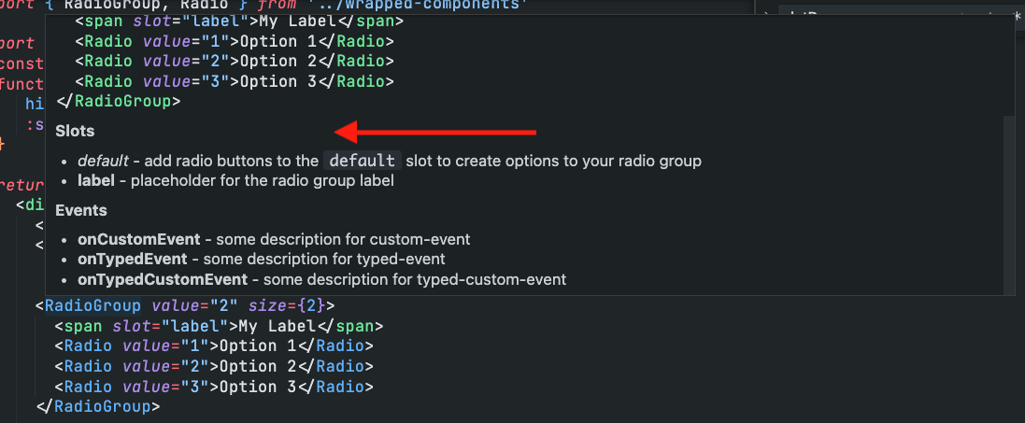Select the onCustomEvent event name

pyautogui.click(x=138, y=239)
